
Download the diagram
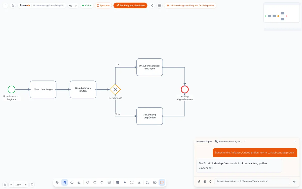point(139,182)
